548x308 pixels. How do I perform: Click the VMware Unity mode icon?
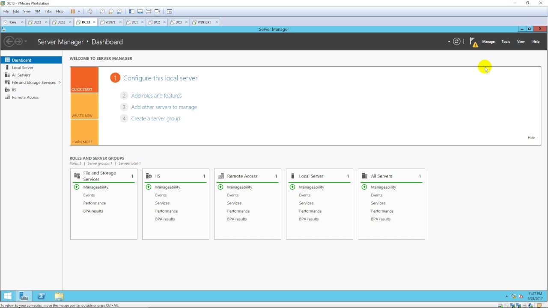click(x=157, y=11)
